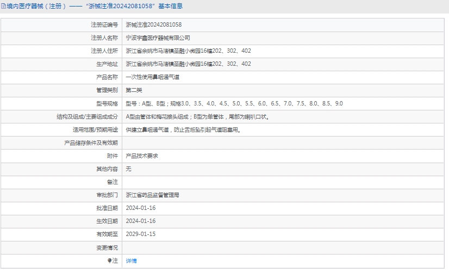Click the 产品储存条件及有效期 label
The image size is (449, 273).
pos(91,143)
